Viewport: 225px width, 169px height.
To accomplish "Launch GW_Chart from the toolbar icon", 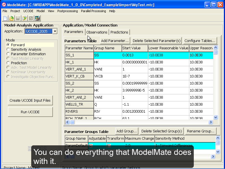I will point(37,18).
